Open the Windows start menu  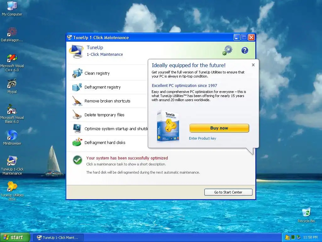coord(15,237)
